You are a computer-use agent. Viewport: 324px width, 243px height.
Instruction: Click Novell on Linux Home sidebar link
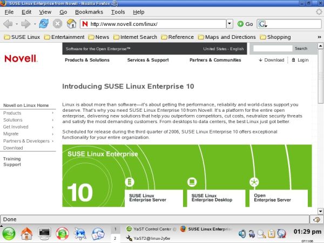[x=26, y=105]
